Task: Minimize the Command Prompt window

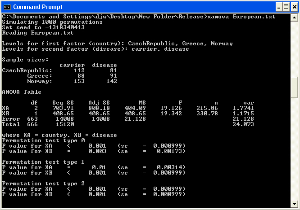Action: [x=279, y=7]
